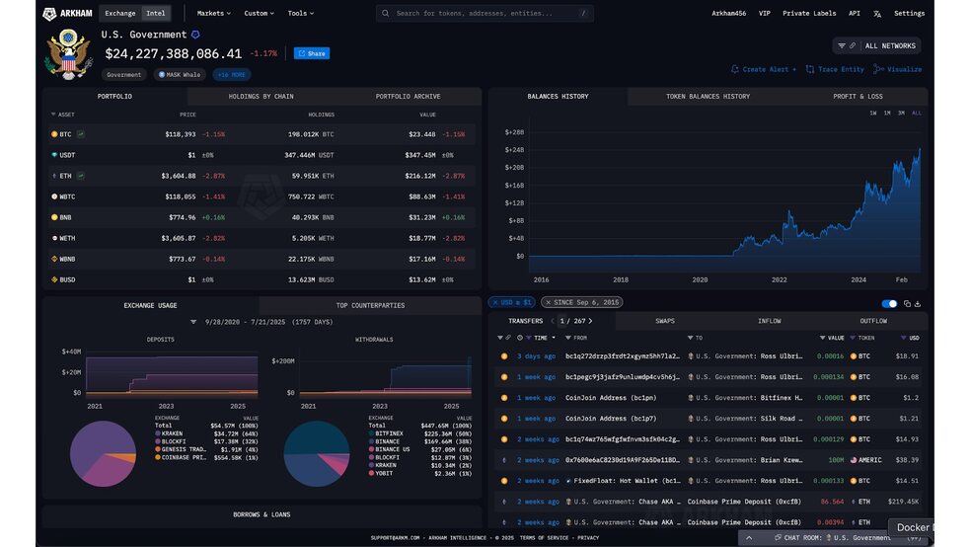
Task: Click the Arkham logo icon
Action: (49, 14)
